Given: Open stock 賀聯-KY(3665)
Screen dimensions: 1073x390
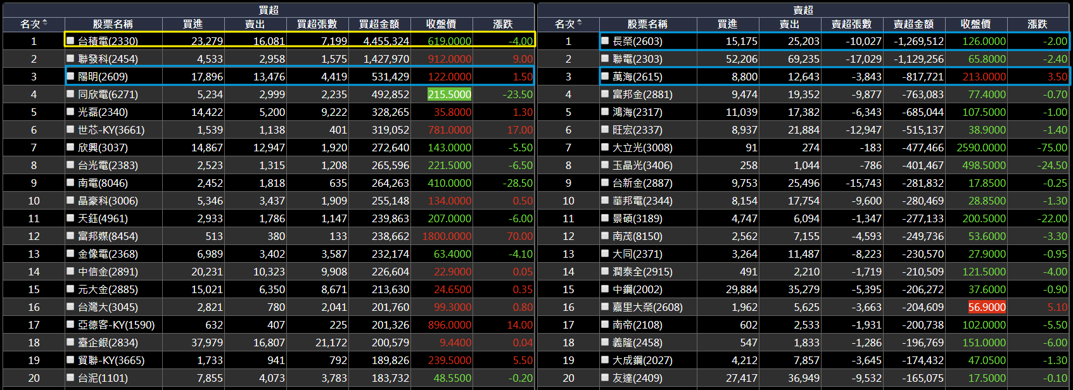Looking at the screenshot, I should point(111,360).
